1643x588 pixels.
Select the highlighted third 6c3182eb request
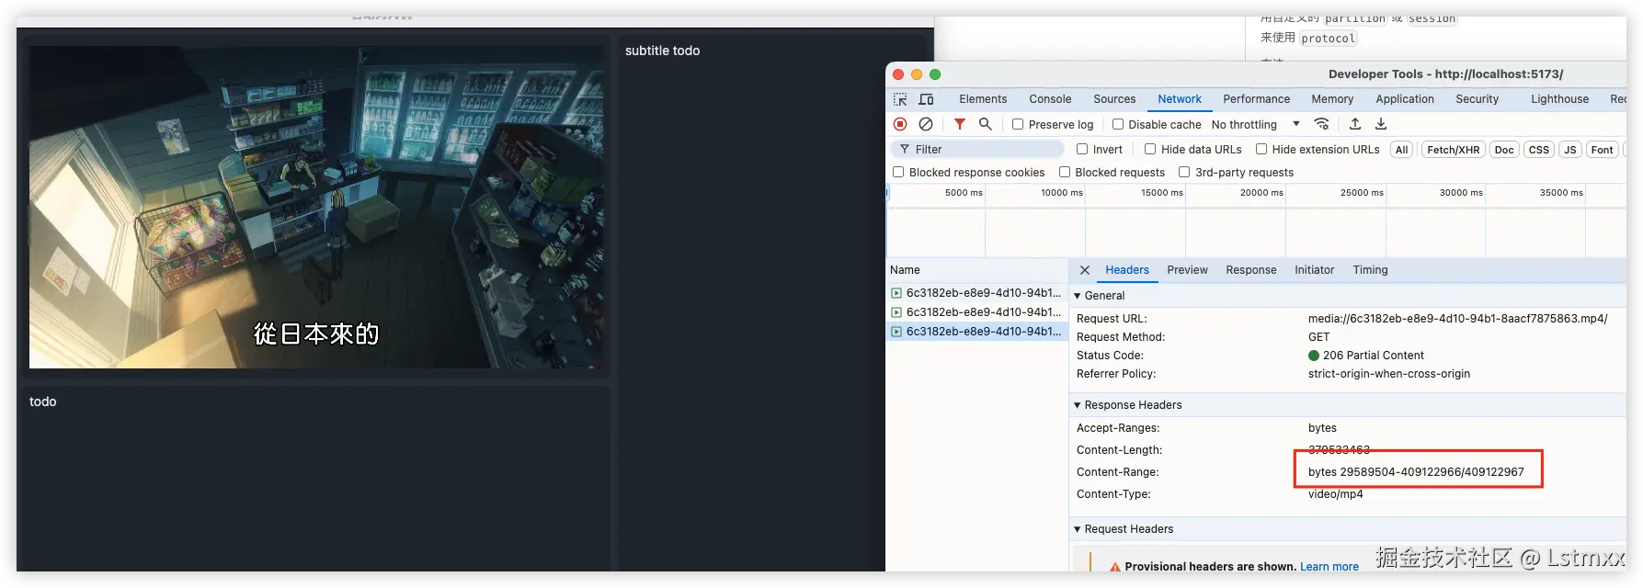pos(976,332)
